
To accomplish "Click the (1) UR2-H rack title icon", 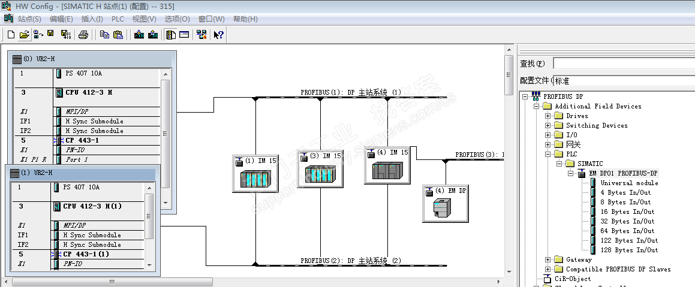I will point(14,173).
